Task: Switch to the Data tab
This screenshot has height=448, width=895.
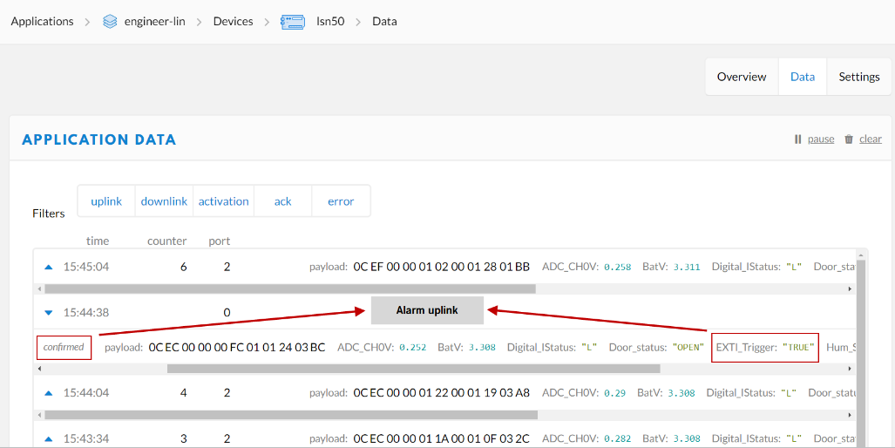Action: [x=803, y=77]
